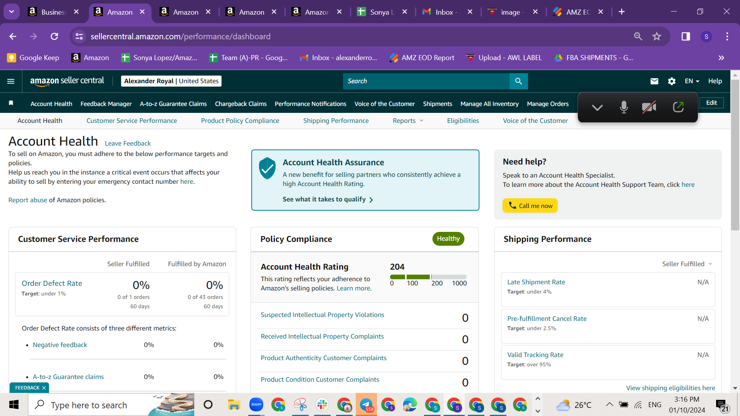
Task: Click the Call me now button
Action: 530,206
